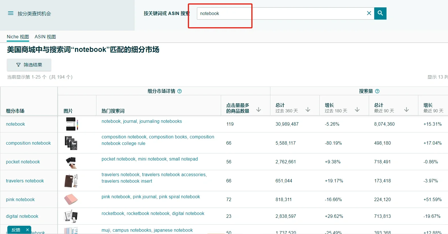Open the hamburger category menu icon
This screenshot has width=448, height=234.
10,13
